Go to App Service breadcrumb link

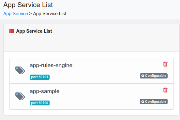point(16,14)
